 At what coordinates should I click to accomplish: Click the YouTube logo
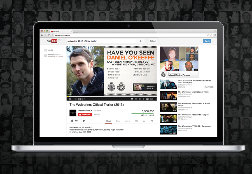tap(52, 41)
